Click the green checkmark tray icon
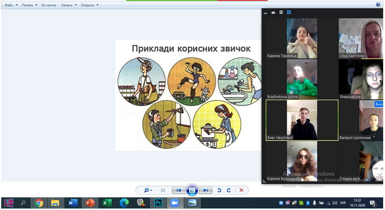The height and width of the screenshot is (210, 385). (301, 203)
